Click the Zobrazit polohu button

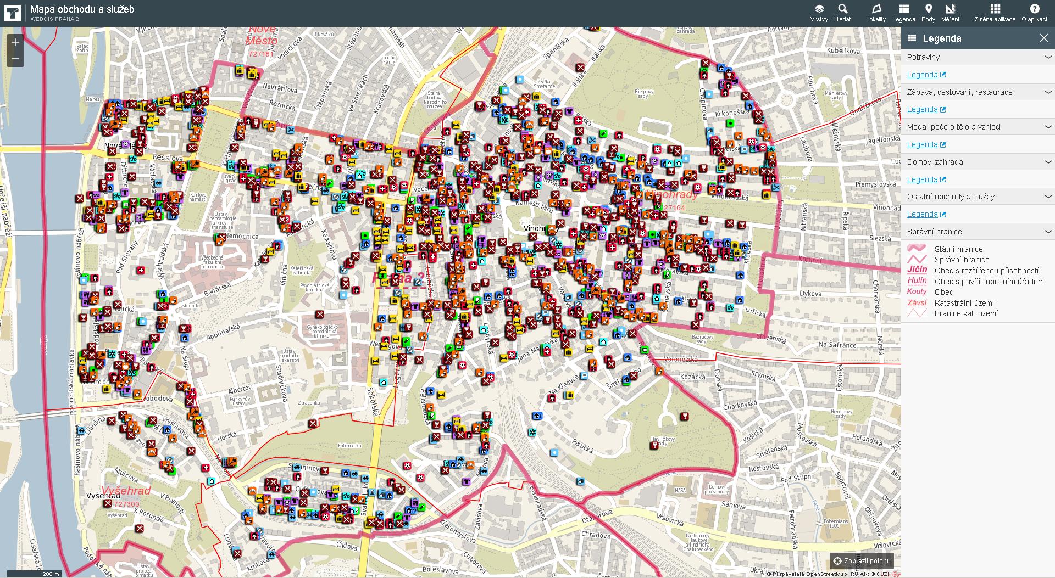tap(862, 560)
